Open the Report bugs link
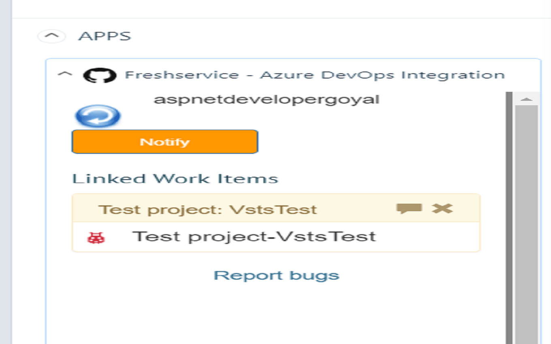Image resolution: width=551 pixels, height=344 pixels. 276,275
